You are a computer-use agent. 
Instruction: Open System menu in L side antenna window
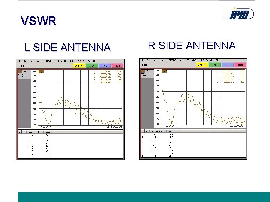click(x=78, y=61)
